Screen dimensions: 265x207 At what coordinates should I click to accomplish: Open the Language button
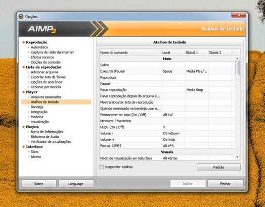[76, 184]
